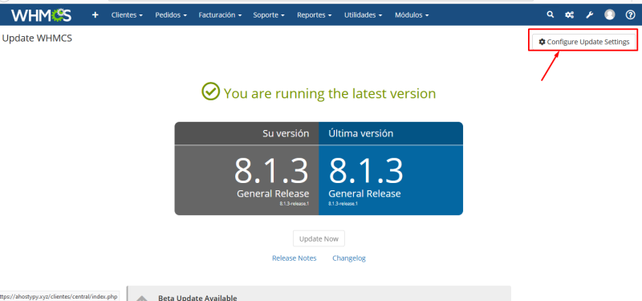Viewport: 642px width, 301px height.
Task: Open the plus quick-add menu
Action: click(x=95, y=15)
